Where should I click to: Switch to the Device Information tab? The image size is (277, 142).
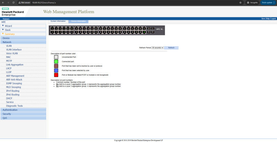coord(78,21)
